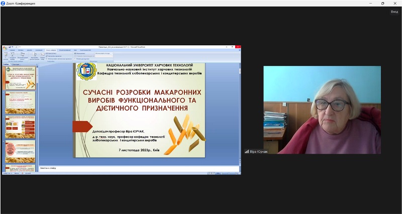The width and height of the screenshot is (402, 214).
Task: Click the Undo icon in quick access toolbar
Action: pyautogui.click(x=12, y=47)
